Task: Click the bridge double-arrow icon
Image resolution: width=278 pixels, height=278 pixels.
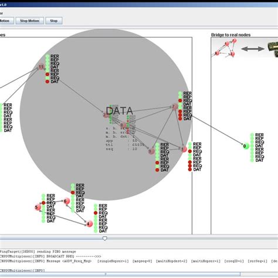Action: tap(253, 49)
